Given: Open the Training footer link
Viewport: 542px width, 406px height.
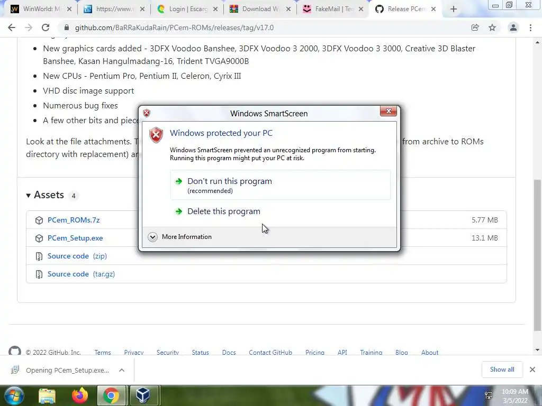Looking at the screenshot, I should pyautogui.click(x=371, y=352).
